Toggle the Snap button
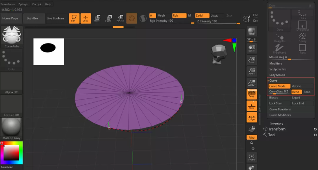Image resolution: width=318 pixels, height=170 pixels. click(x=307, y=92)
